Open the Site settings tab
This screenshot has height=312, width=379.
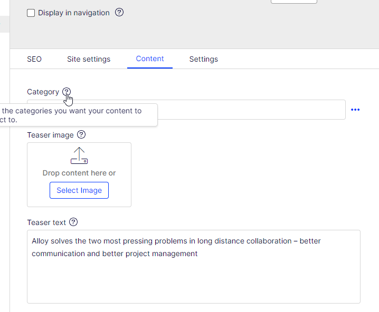pos(89,59)
